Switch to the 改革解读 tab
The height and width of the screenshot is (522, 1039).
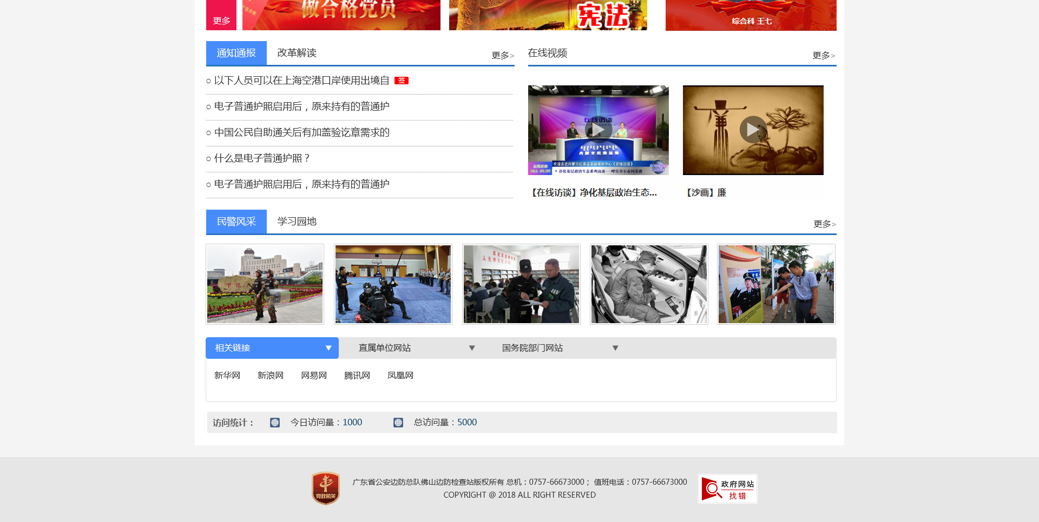pyautogui.click(x=297, y=53)
